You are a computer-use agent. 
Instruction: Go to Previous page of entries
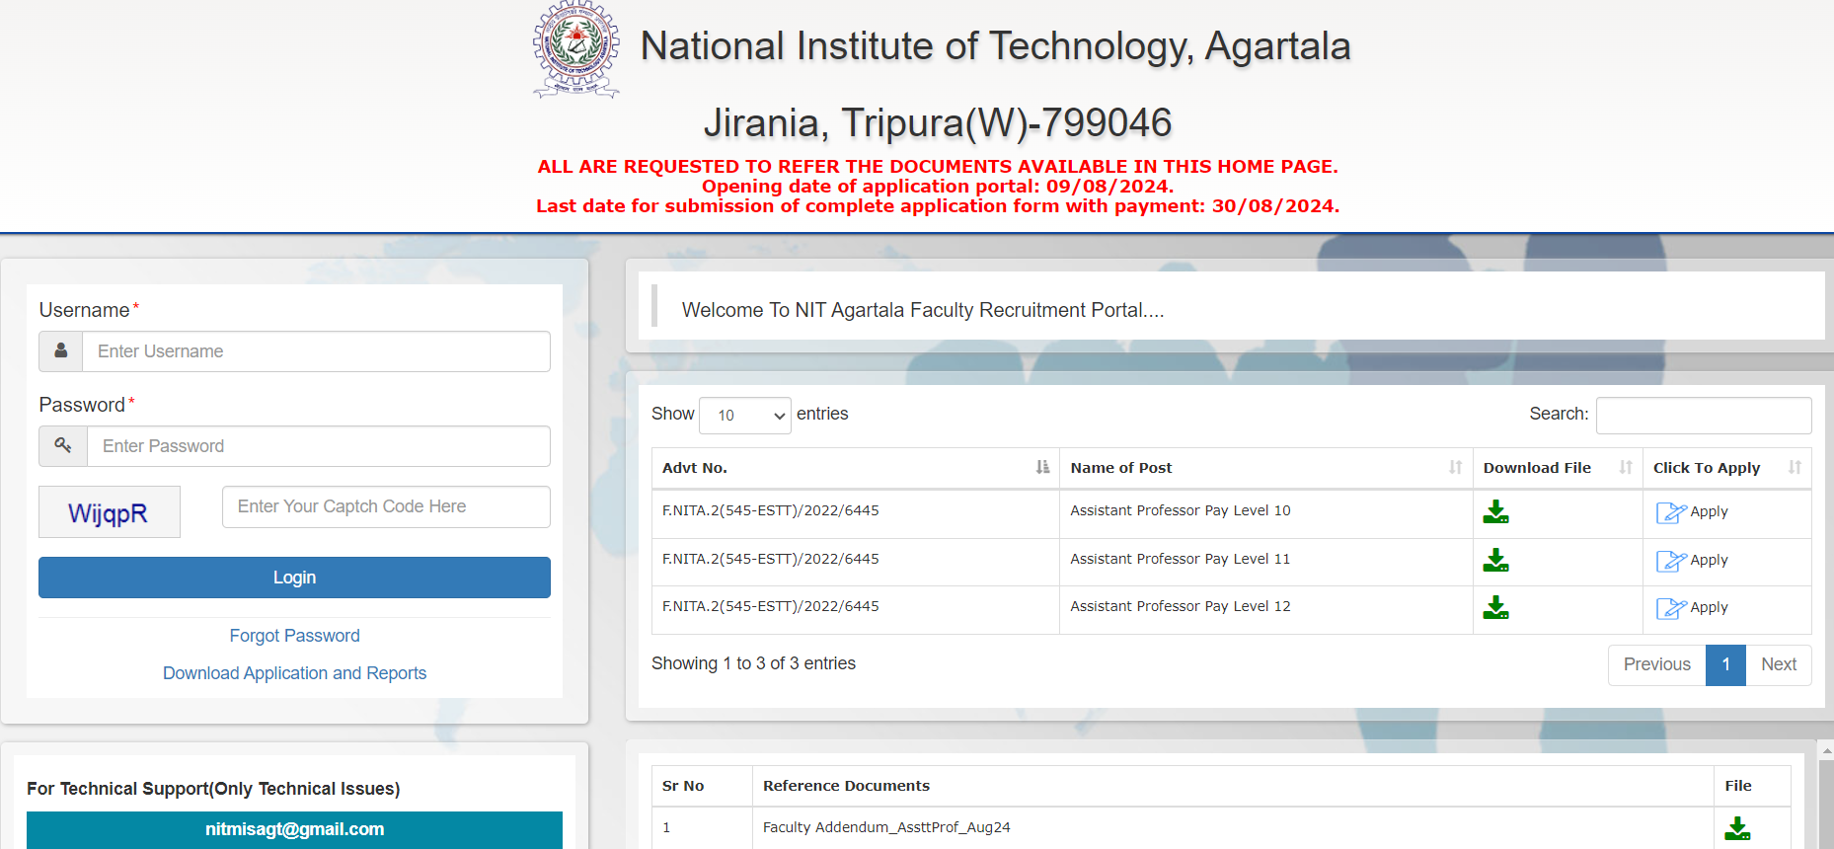pos(1657,664)
